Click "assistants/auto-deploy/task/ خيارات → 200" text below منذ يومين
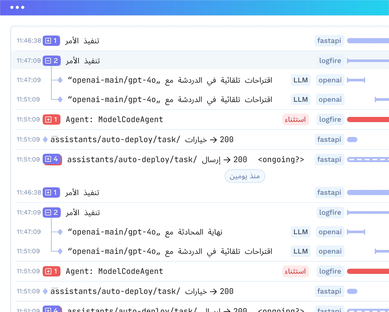 pyautogui.click(x=142, y=291)
